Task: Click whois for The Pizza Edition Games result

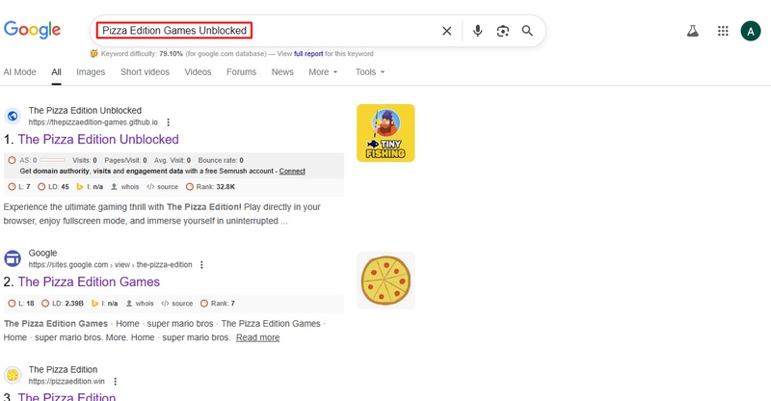Action: (x=140, y=304)
